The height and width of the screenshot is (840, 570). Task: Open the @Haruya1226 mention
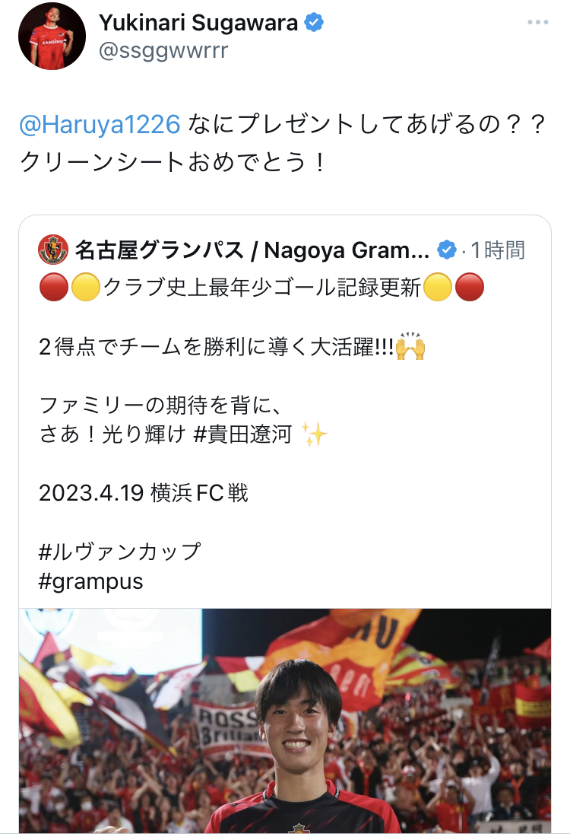(100, 124)
